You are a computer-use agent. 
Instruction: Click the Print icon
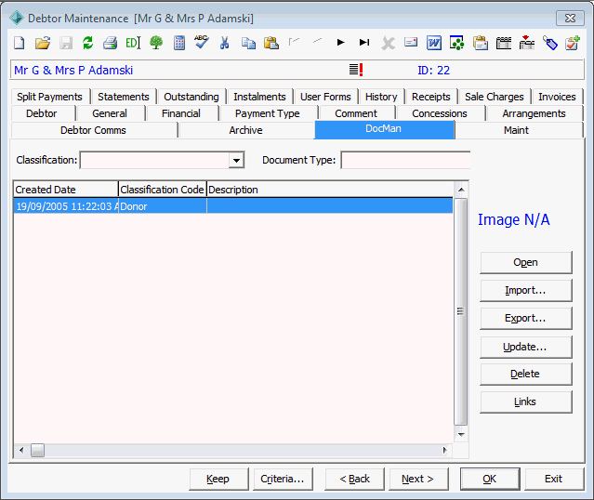tap(111, 43)
